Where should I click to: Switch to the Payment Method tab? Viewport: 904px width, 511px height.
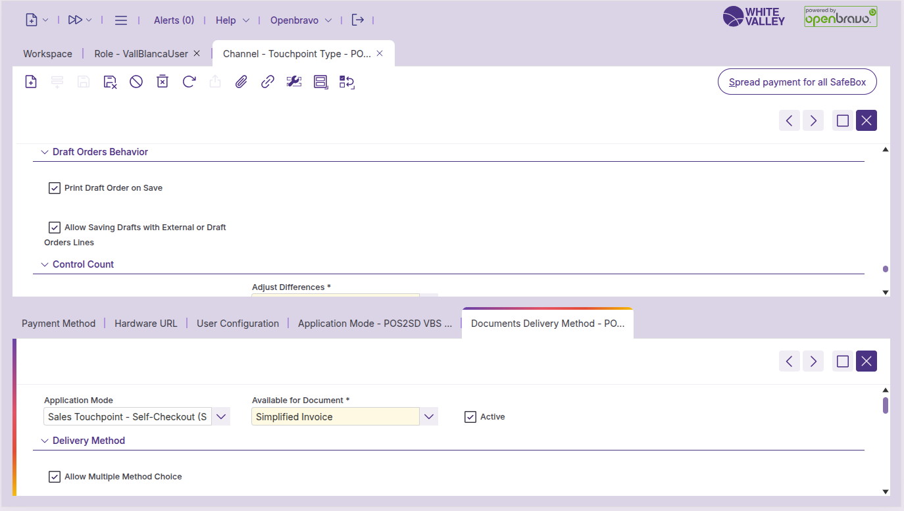tap(59, 324)
